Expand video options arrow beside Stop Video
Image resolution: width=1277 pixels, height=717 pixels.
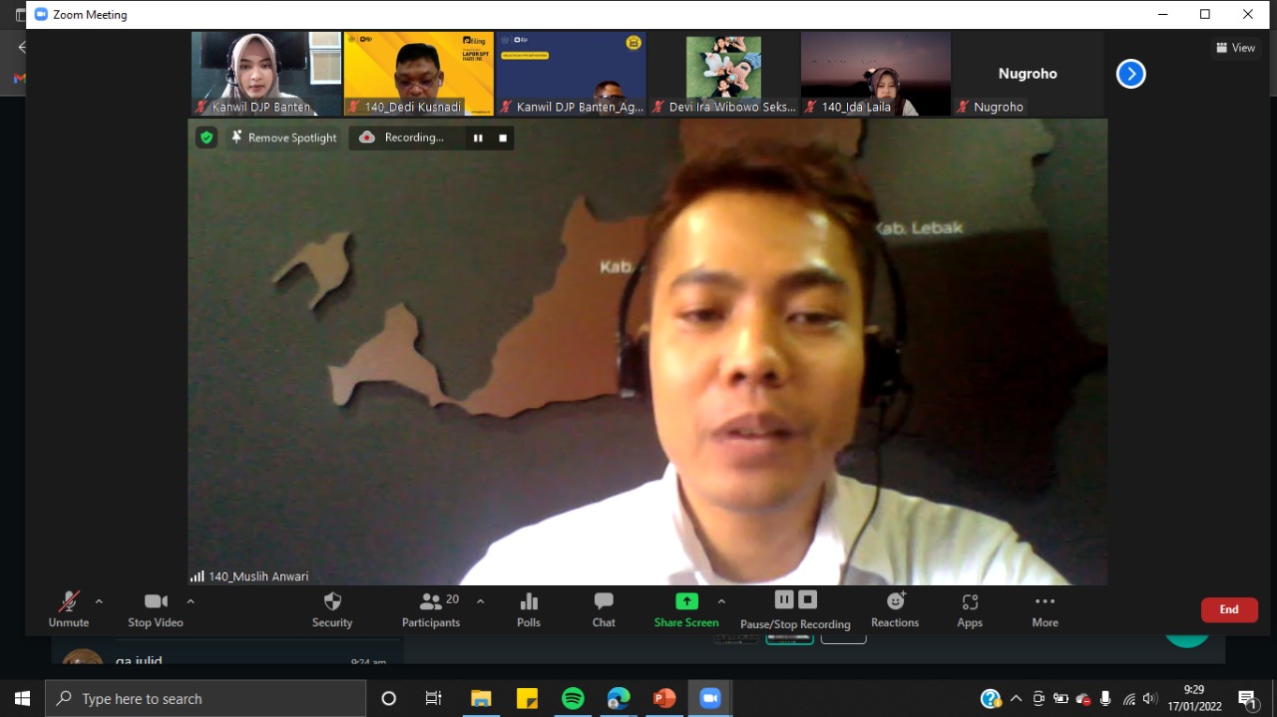click(191, 601)
